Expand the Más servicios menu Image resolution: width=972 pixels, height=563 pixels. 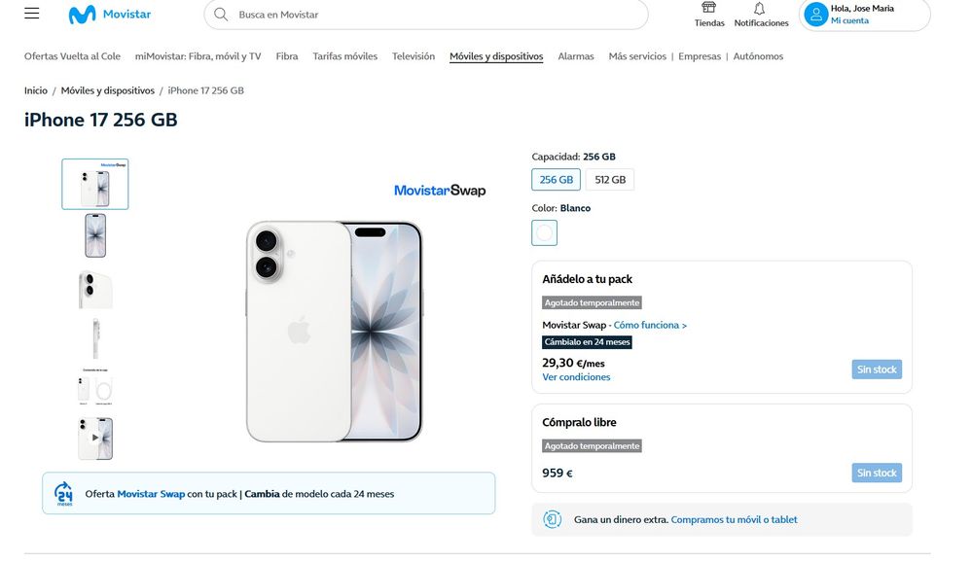(x=637, y=56)
